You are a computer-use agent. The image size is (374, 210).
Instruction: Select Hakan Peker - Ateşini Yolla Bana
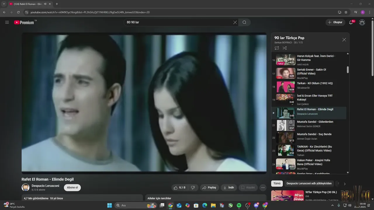[309, 164]
